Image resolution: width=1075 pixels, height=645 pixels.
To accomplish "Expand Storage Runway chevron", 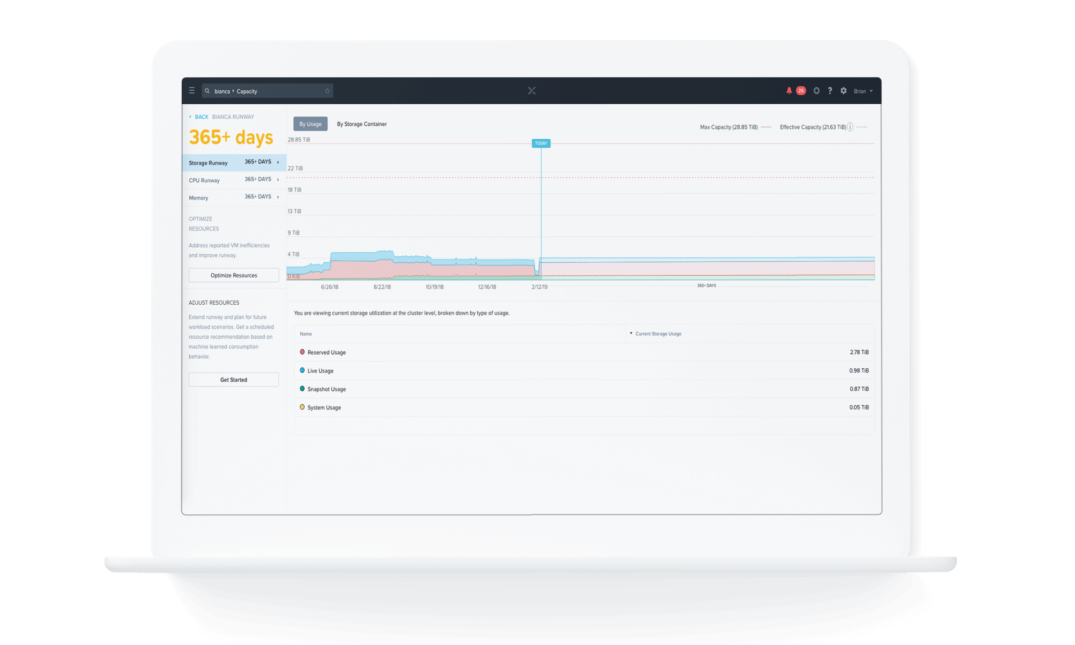I will point(278,162).
